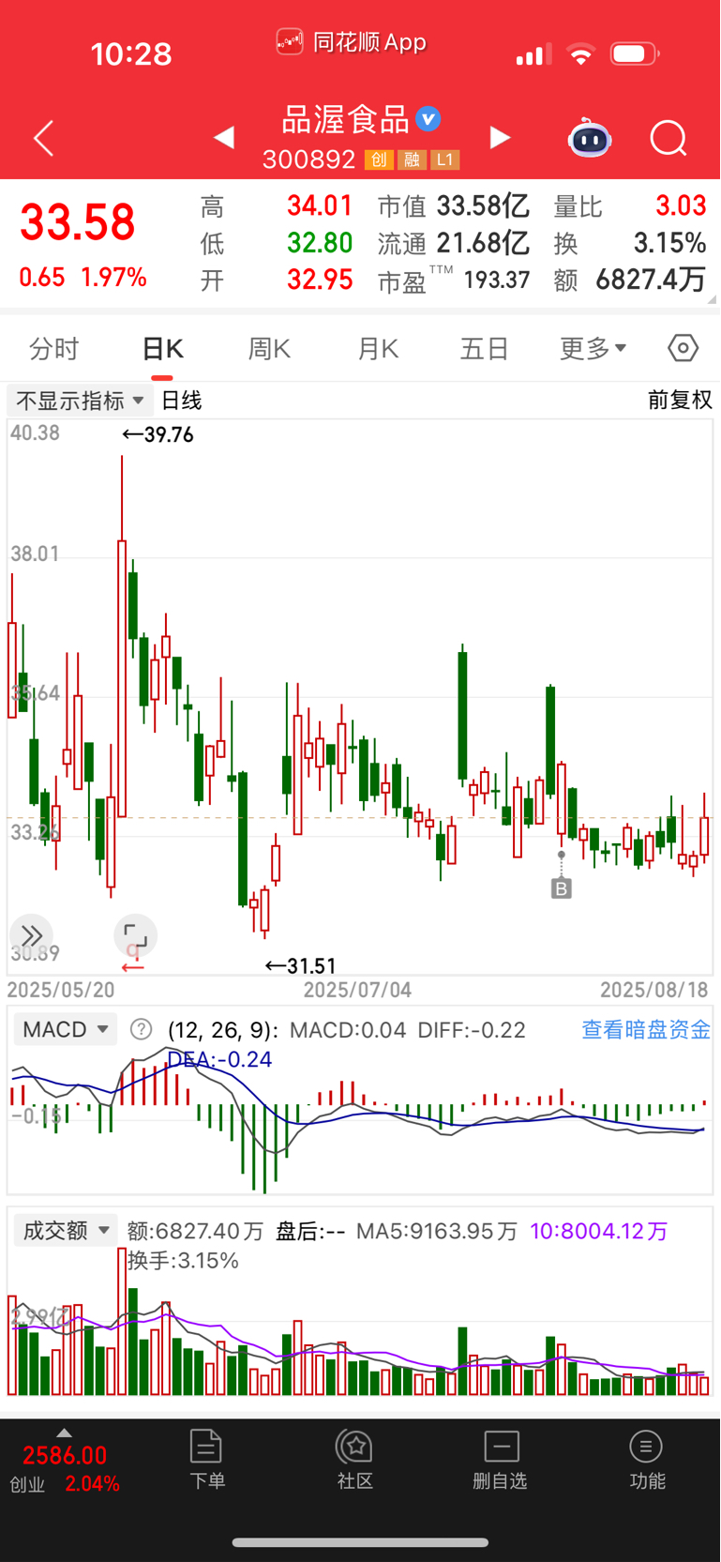Tap market cap 33.58亿
The height and width of the screenshot is (1562, 721).
pos(483,205)
